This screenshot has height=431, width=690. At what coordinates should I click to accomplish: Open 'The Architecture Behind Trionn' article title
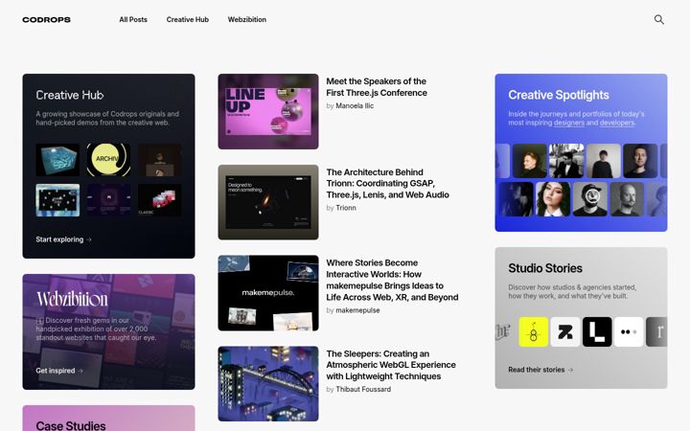tap(388, 183)
